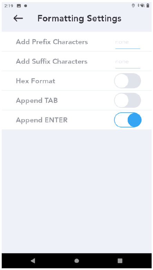This screenshot has width=153, height=270.
Task: Tap the Formatting Settings title
Action: point(79,19)
